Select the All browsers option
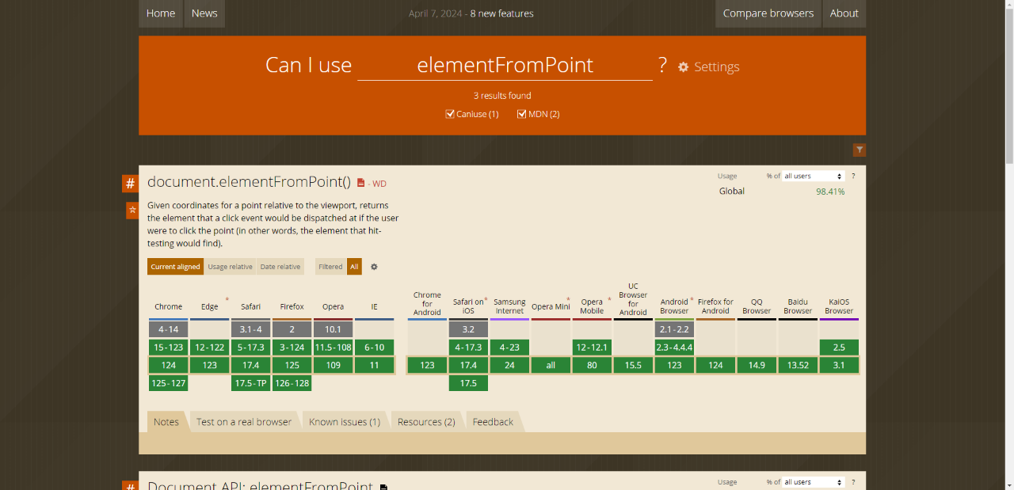The width and height of the screenshot is (1014, 490). (x=354, y=267)
